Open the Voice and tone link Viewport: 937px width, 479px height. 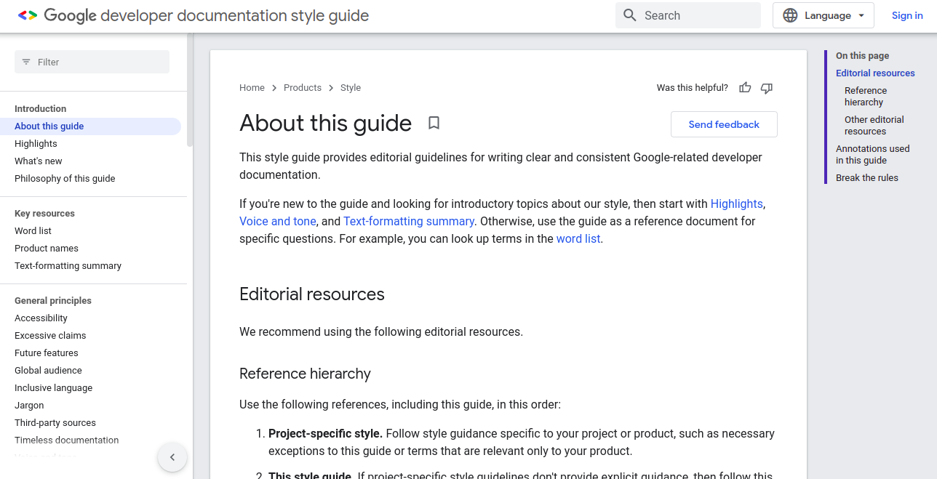278,221
